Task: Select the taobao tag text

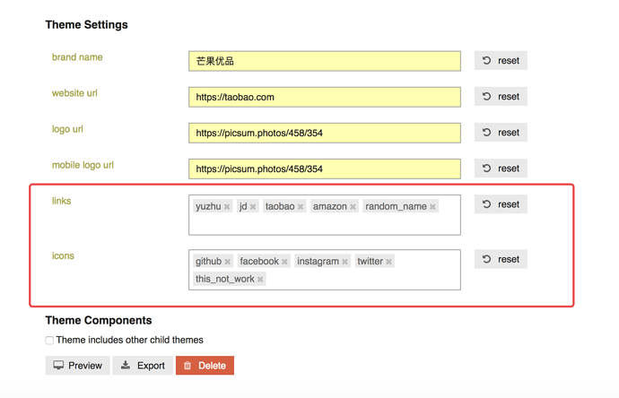Action: click(280, 206)
